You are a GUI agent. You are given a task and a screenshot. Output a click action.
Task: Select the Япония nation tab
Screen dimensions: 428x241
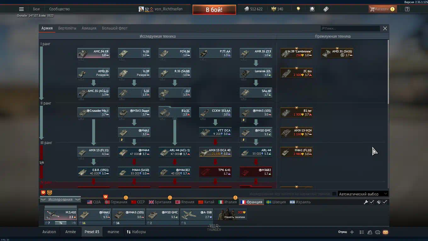(x=185, y=202)
